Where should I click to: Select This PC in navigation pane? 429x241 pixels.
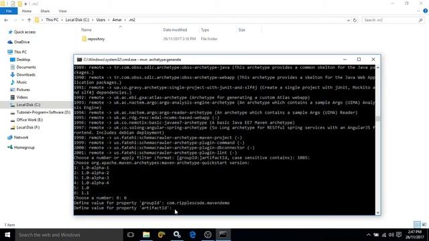pos(20,52)
